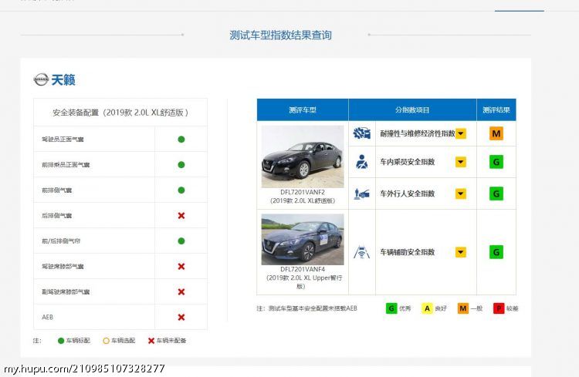Click the 分指数项目 column header
This screenshot has width=579, height=377.
(x=412, y=109)
